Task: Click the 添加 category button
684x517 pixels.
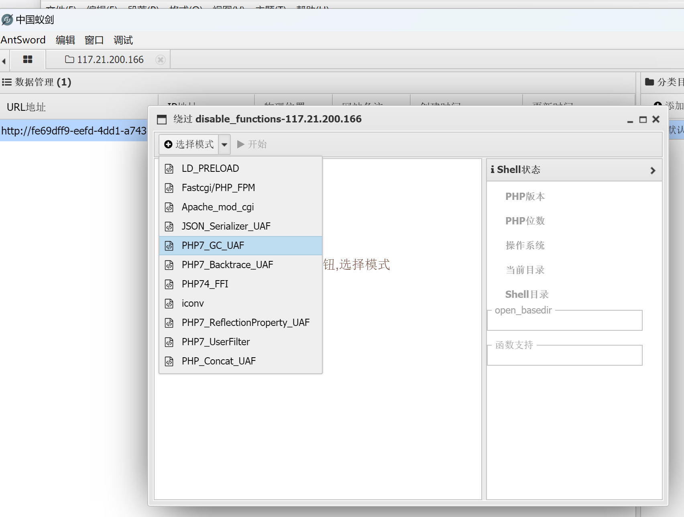Action: pyautogui.click(x=668, y=105)
